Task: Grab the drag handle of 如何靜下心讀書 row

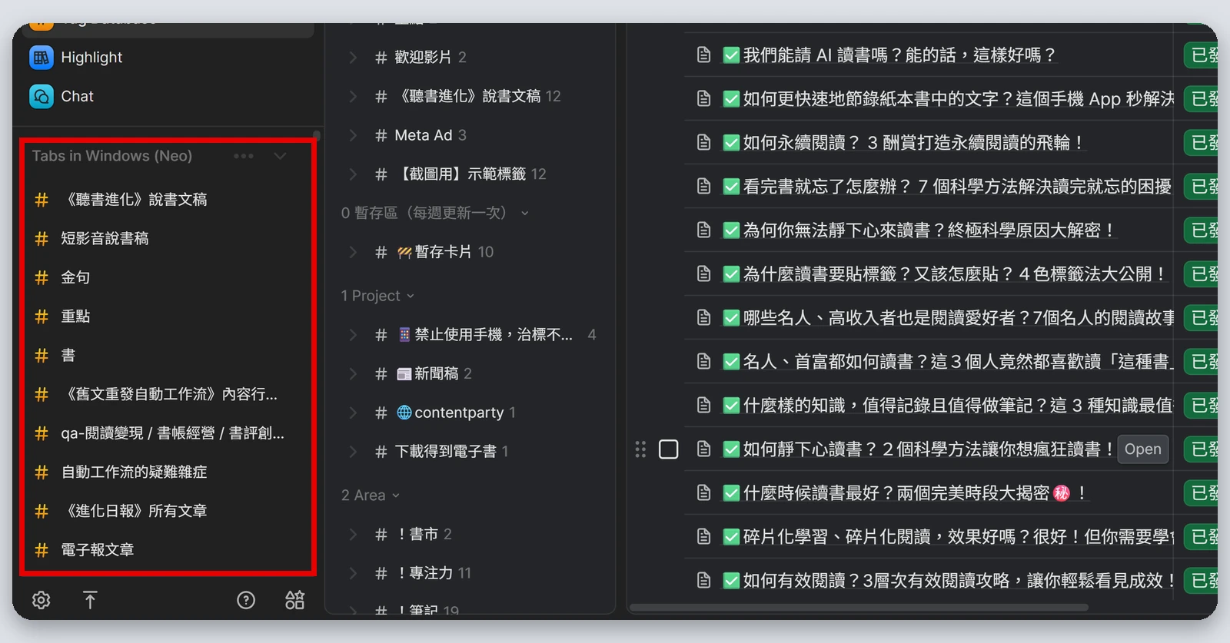Action: [640, 449]
